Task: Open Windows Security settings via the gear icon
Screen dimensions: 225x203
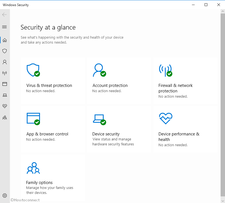Action: pyautogui.click(x=4, y=195)
